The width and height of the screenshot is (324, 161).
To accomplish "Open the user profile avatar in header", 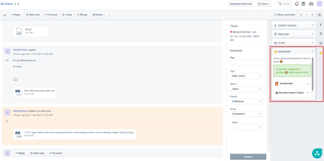I will tap(319, 4).
